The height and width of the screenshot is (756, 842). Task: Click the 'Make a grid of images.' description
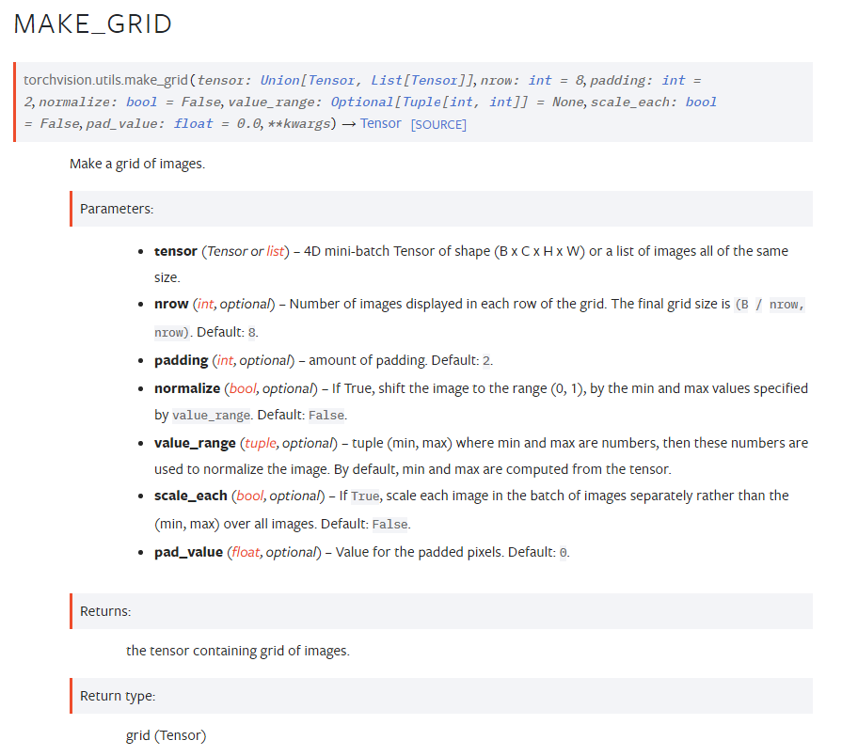137,164
